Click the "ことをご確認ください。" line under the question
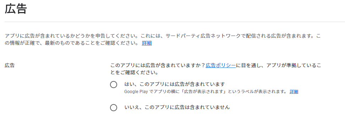Viewport: 345px width, 135px height. point(134,72)
